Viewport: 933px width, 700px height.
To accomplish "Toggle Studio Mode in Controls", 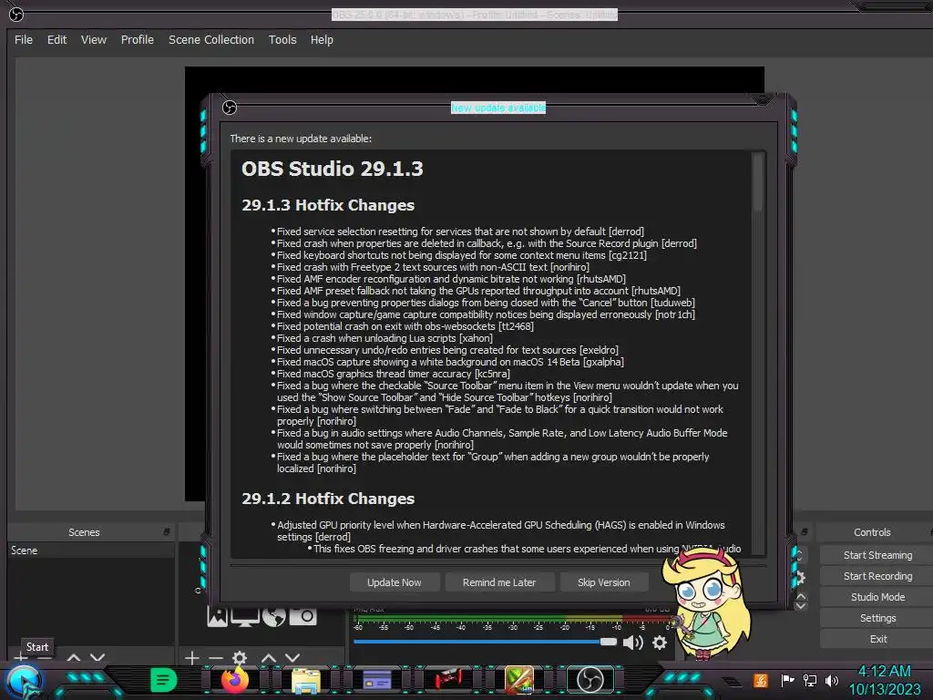I will pos(877,596).
